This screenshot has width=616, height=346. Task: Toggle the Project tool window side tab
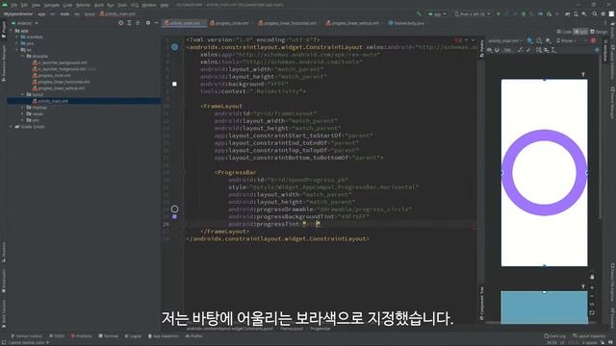click(4, 30)
